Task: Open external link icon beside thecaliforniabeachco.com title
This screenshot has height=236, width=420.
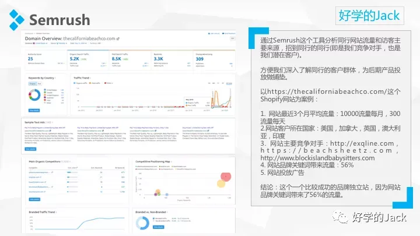Action: tap(118, 39)
